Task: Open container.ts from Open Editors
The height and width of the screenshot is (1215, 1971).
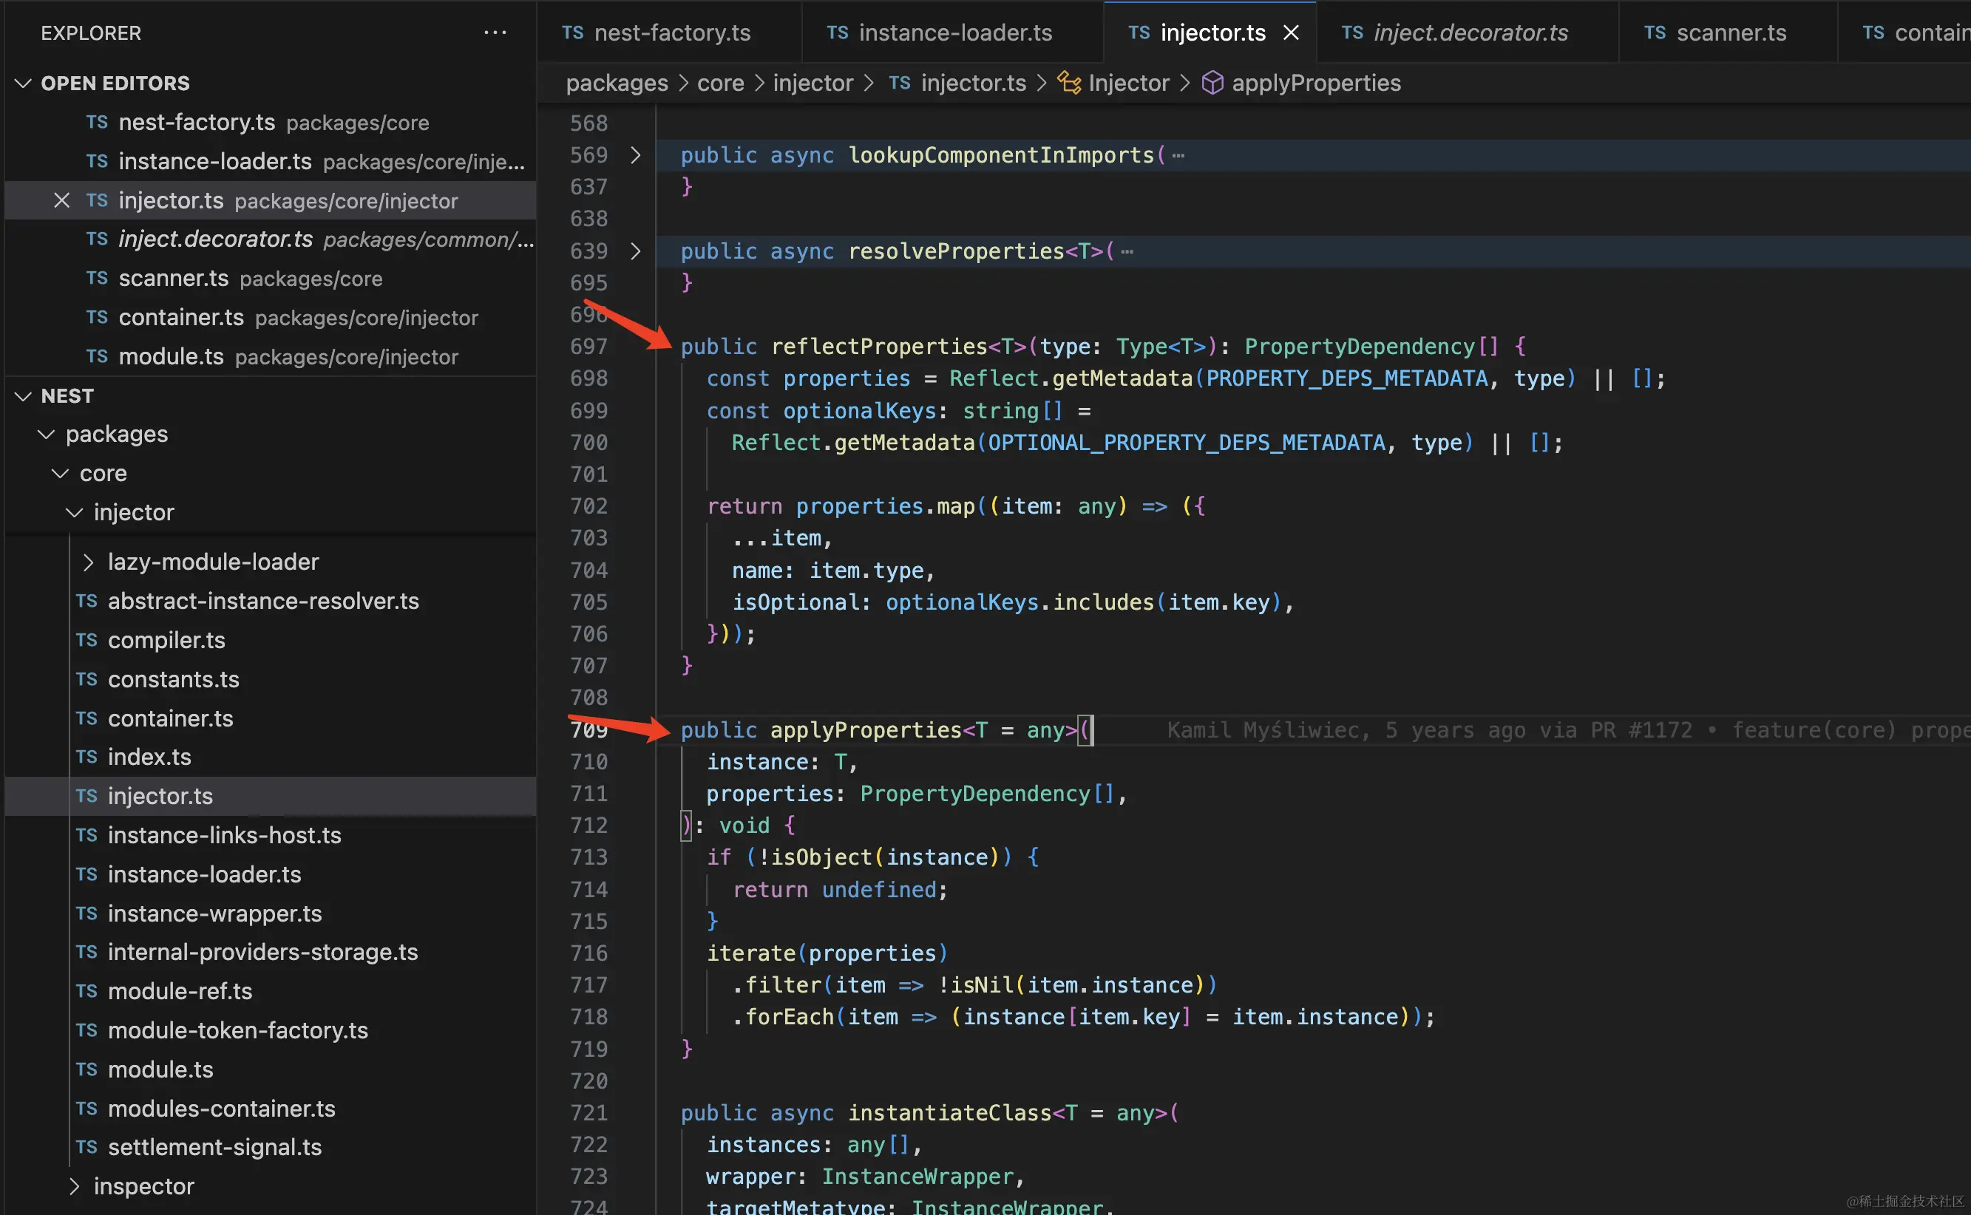Action: tap(270, 317)
